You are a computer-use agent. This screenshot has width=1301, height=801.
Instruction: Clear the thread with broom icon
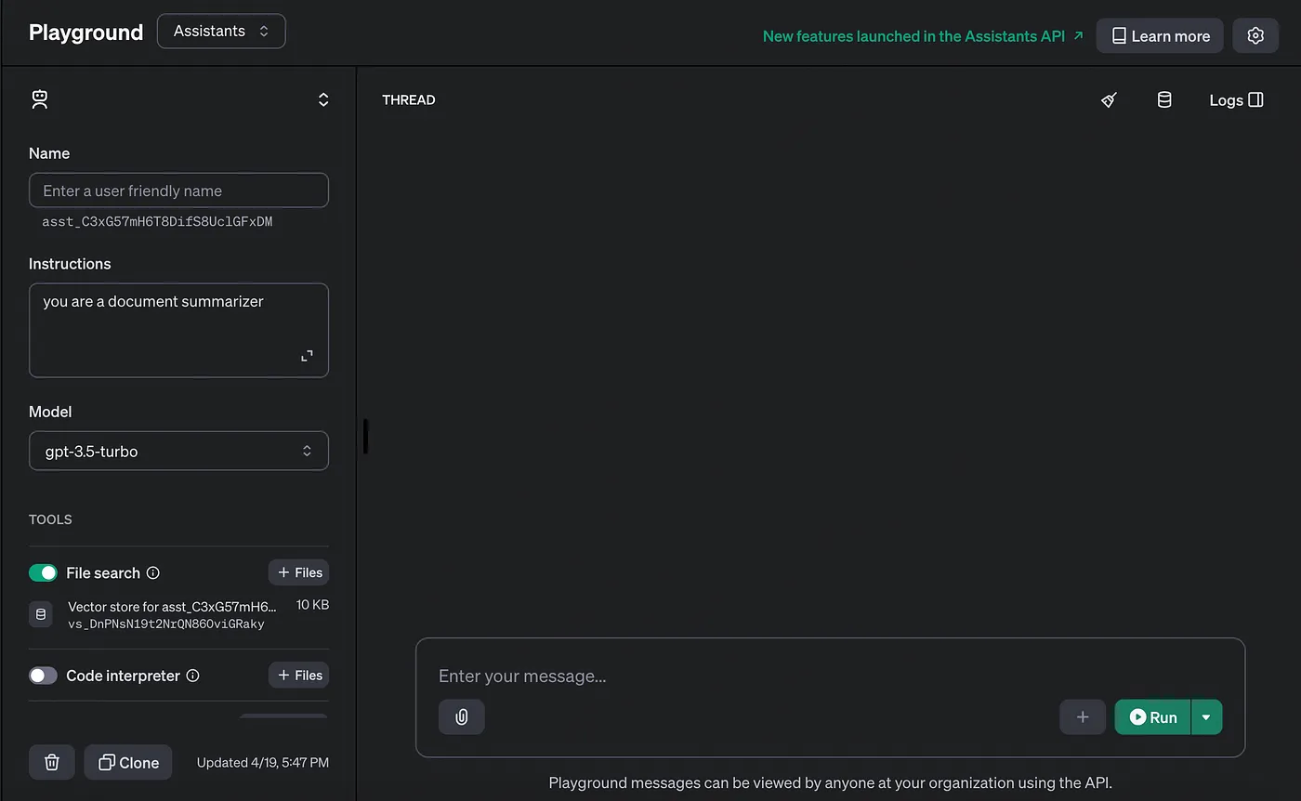(1109, 99)
